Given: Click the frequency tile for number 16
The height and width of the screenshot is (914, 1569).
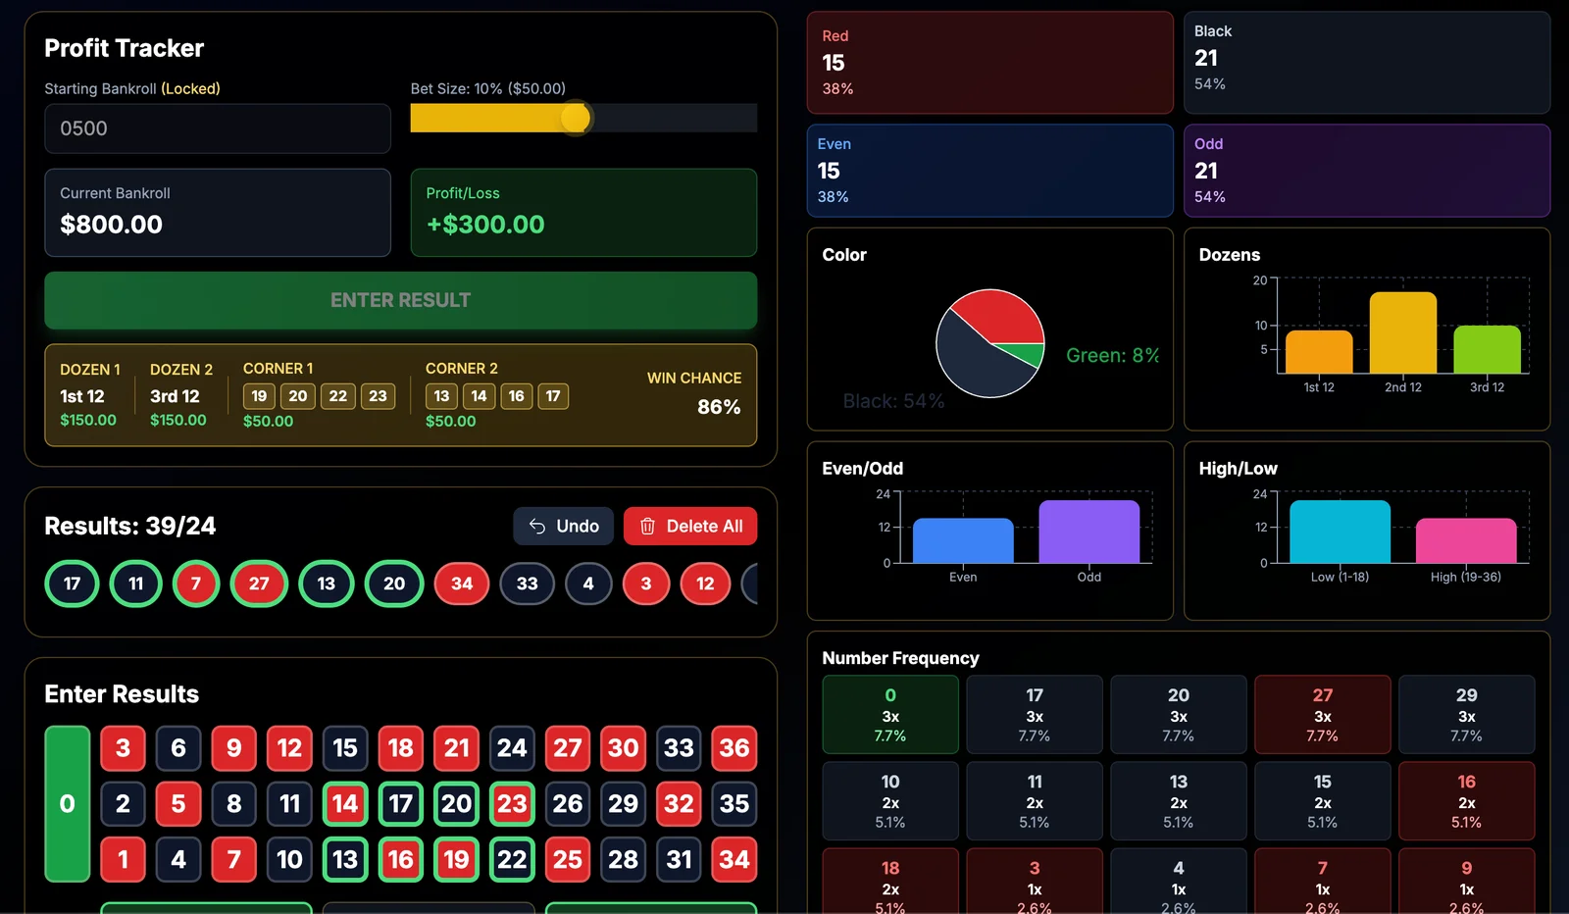Looking at the screenshot, I should [1466, 801].
